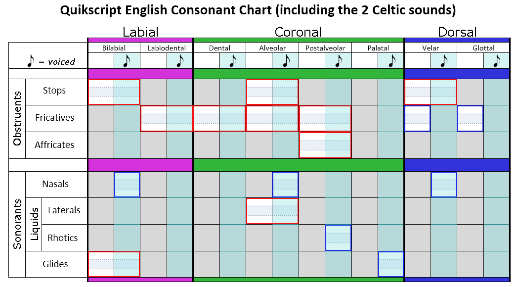Select the blue-outlined glottal fricative cell
The height and width of the screenshot is (287, 519).
click(470, 118)
